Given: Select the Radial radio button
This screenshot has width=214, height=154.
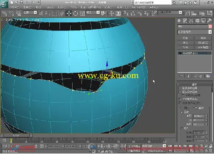Looking at the screenshot, I should click(x=181, y=112).
